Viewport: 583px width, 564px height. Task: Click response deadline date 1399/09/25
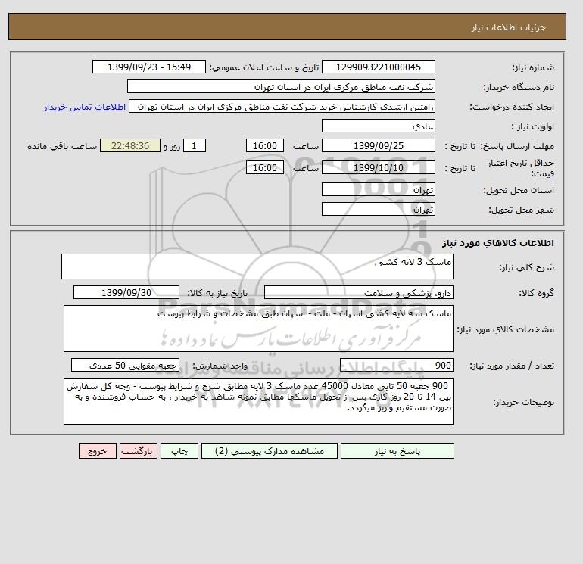[x=378, y=146]
